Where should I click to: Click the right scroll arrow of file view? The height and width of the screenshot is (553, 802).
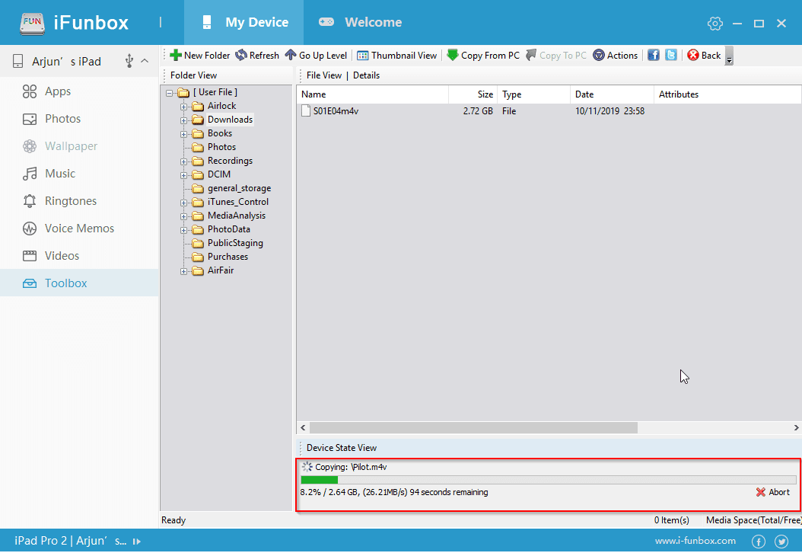point(796,427)
